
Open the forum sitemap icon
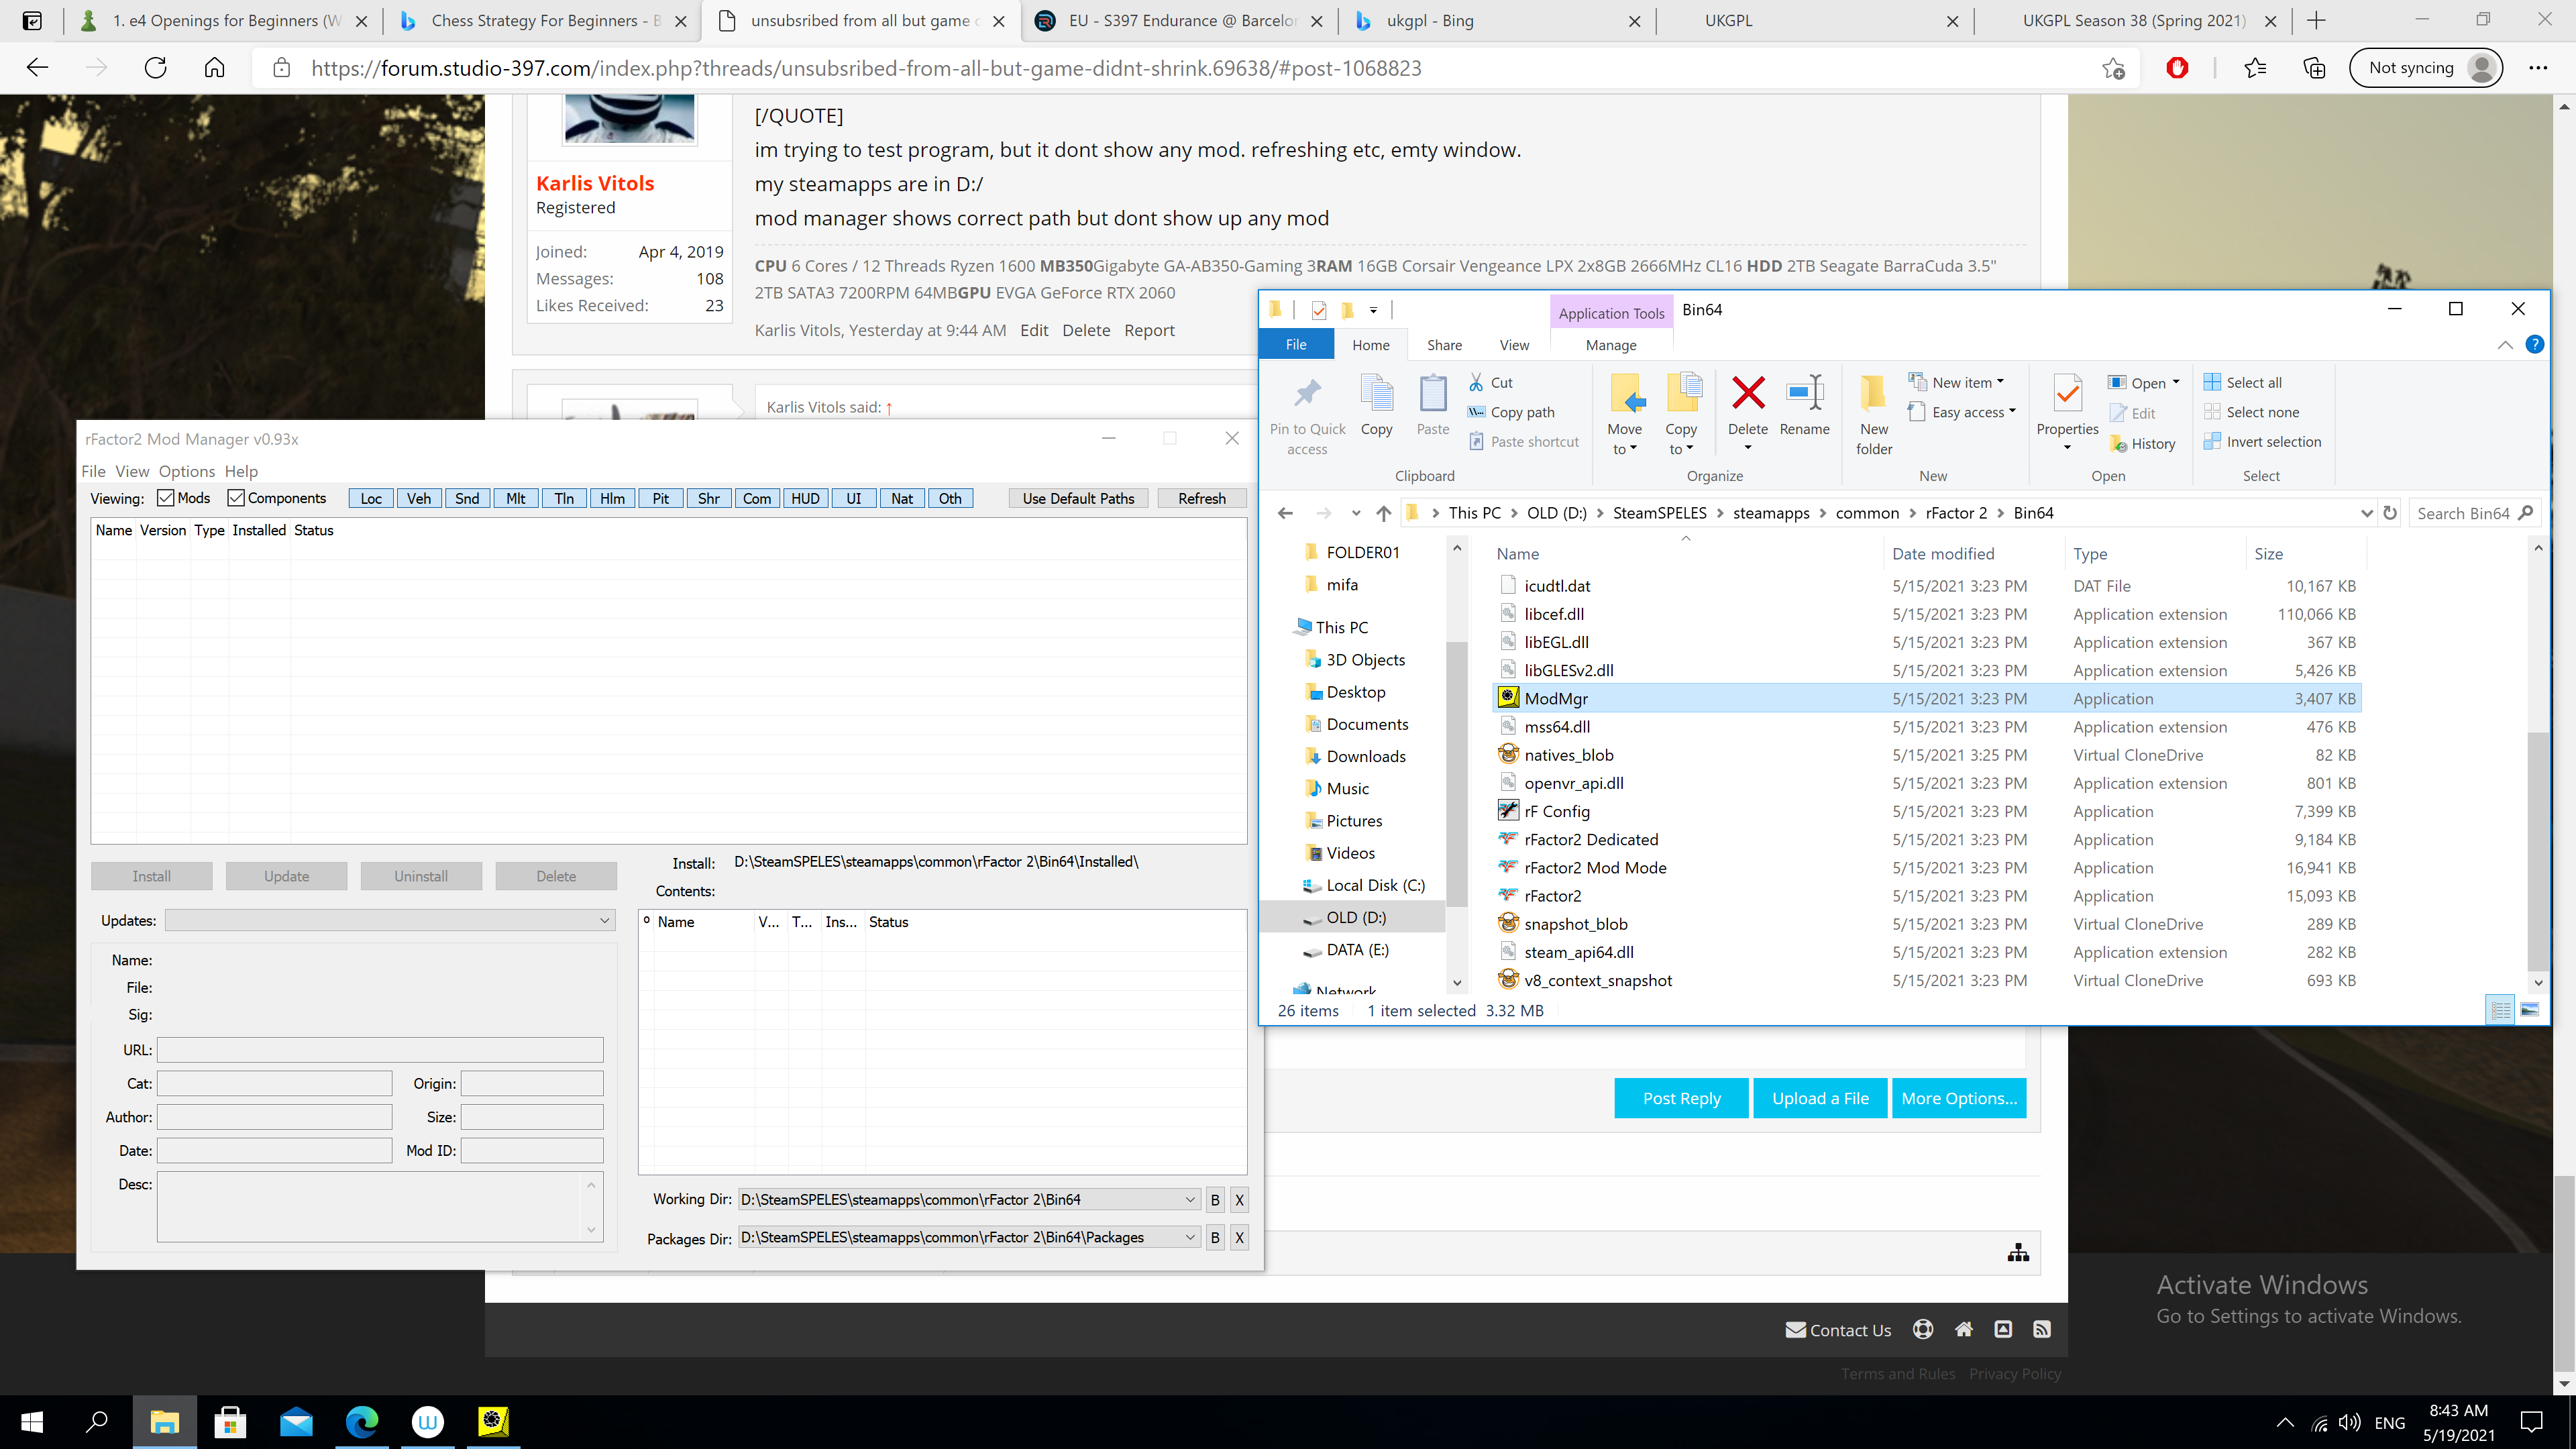2018,1252
